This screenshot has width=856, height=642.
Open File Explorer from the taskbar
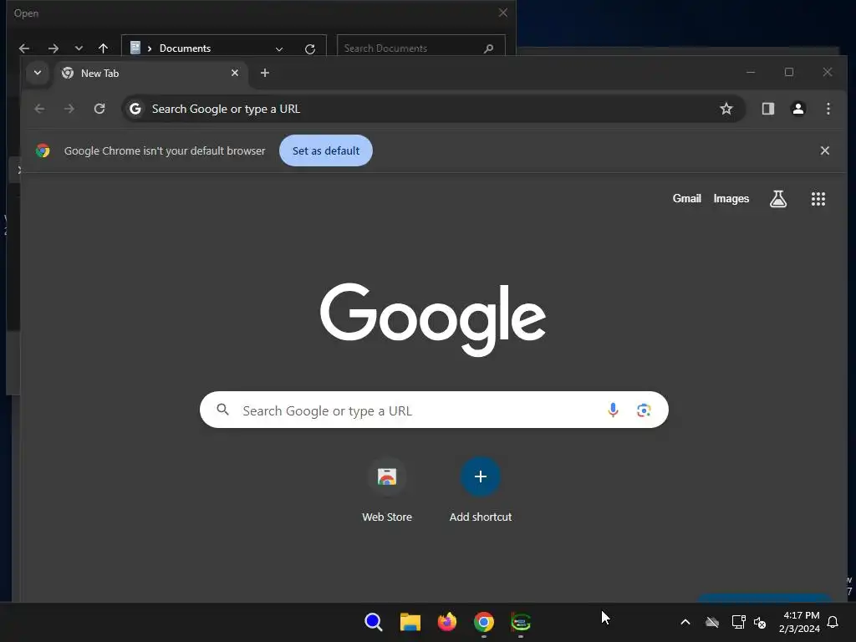(x=410, y=622)
